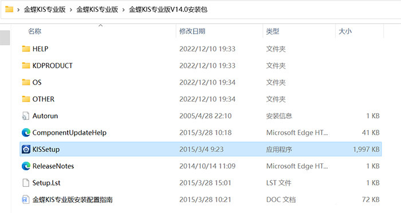This screenshot has height=213, width=401.
Task: Click Setup.Lst date 2015/3/28 15:01
Action: pos(205,183)
